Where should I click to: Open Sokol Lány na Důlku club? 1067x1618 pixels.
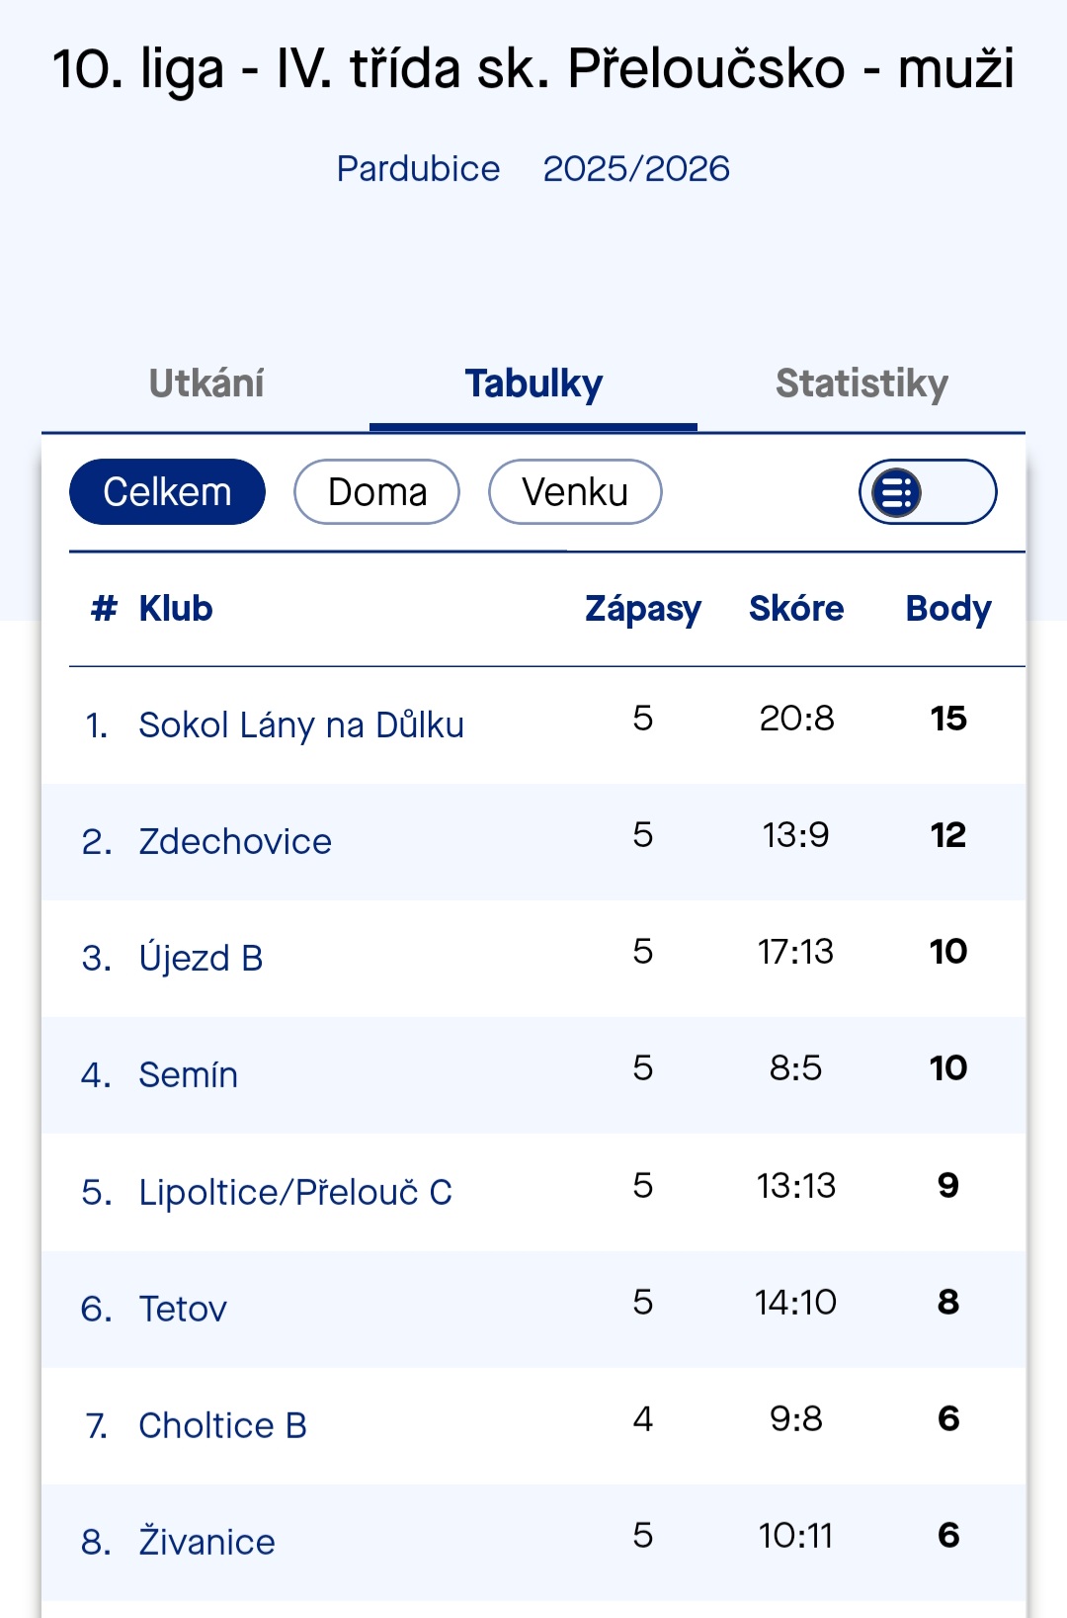[300, 725]
